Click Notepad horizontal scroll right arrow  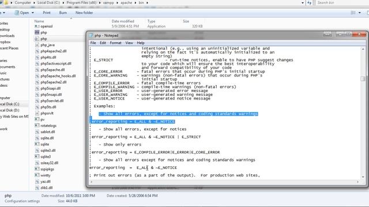357,182
